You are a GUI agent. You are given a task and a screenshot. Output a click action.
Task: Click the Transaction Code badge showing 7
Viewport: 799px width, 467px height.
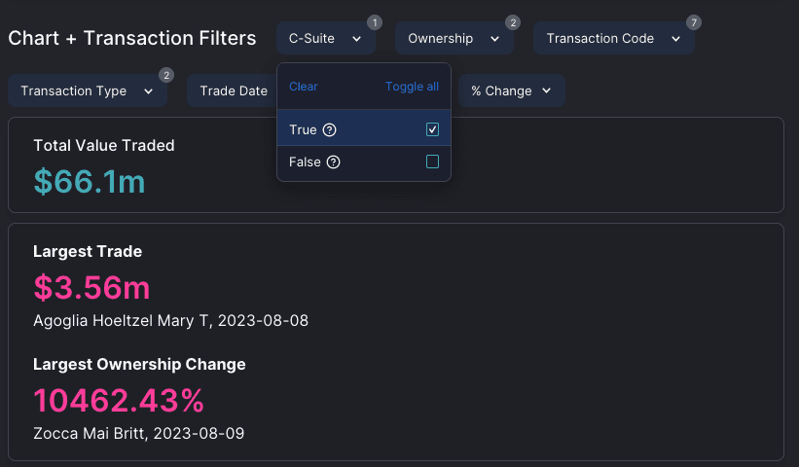click(694, 22)
